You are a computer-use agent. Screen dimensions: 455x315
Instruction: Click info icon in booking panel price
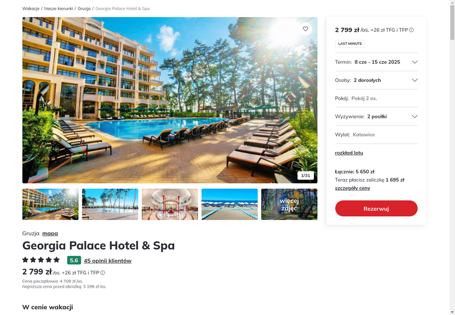point(411,30)
